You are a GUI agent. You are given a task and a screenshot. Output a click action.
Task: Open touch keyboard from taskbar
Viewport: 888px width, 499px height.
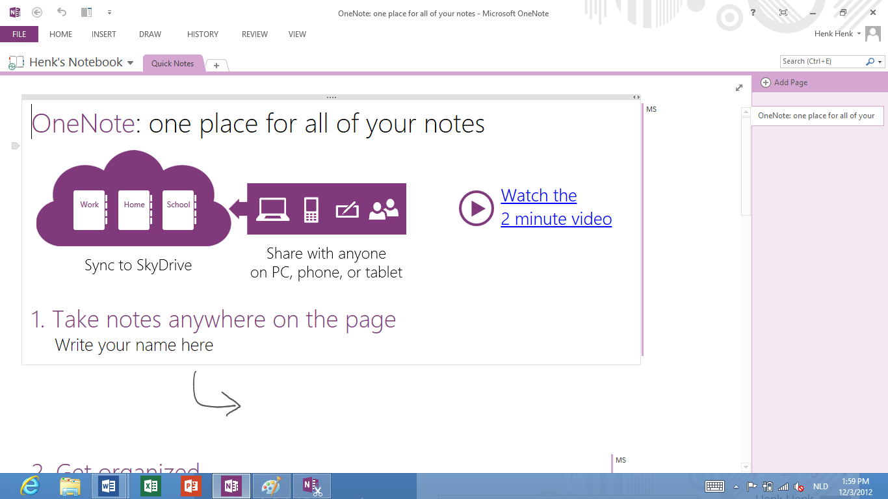714,486
